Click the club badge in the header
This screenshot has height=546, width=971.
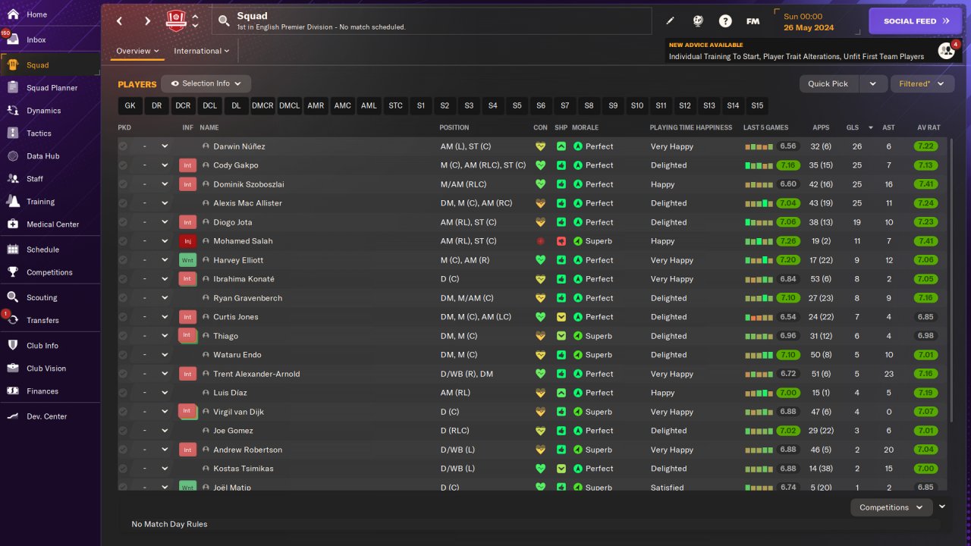click(176, 21)
